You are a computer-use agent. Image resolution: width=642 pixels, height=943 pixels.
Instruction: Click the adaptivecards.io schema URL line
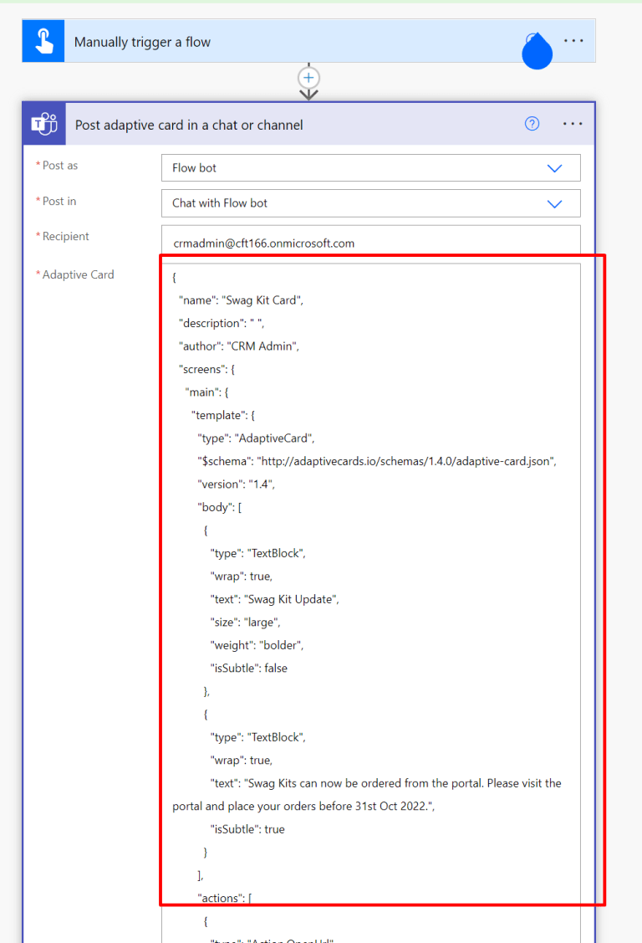point(376,461)
